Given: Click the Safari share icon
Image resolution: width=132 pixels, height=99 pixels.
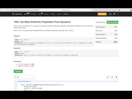Looking at the screenshot, I should [x=123, y=10].
